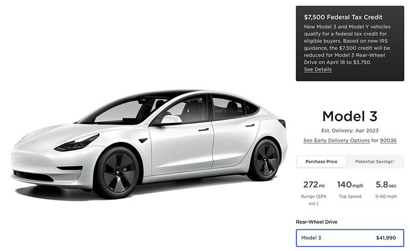
Task: Click the car's front headlight
Action: pos(76,143)
